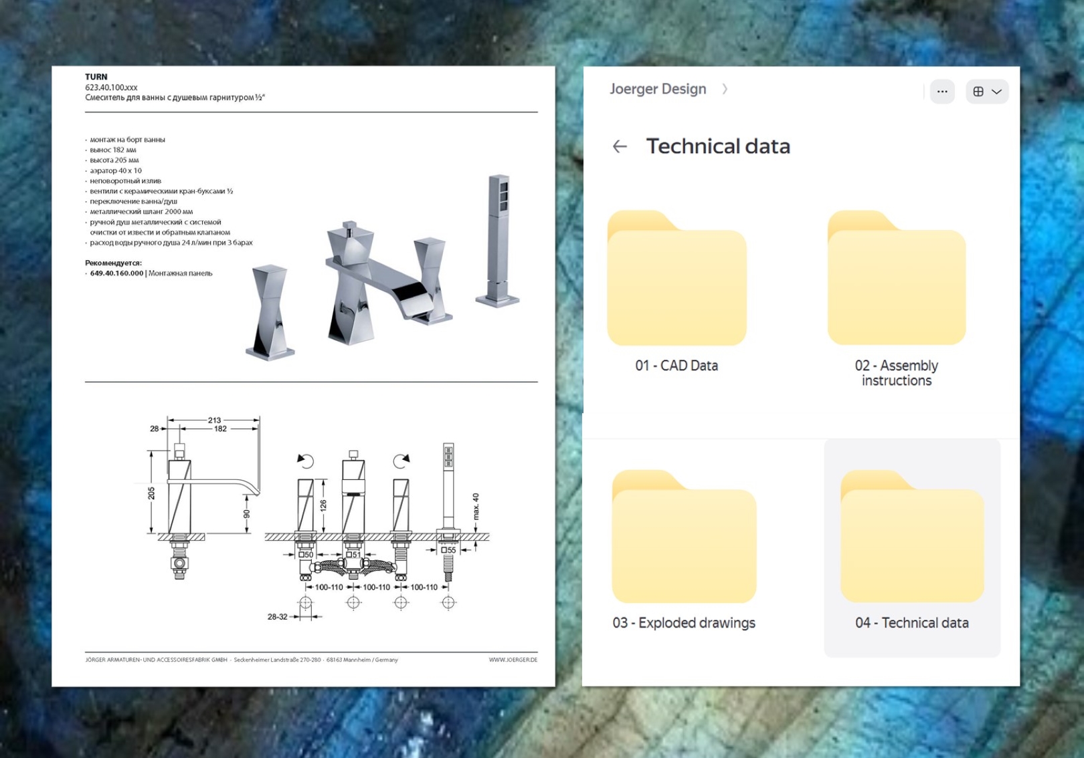Click the "02 - Assembly instructions" label

point(896,373)
